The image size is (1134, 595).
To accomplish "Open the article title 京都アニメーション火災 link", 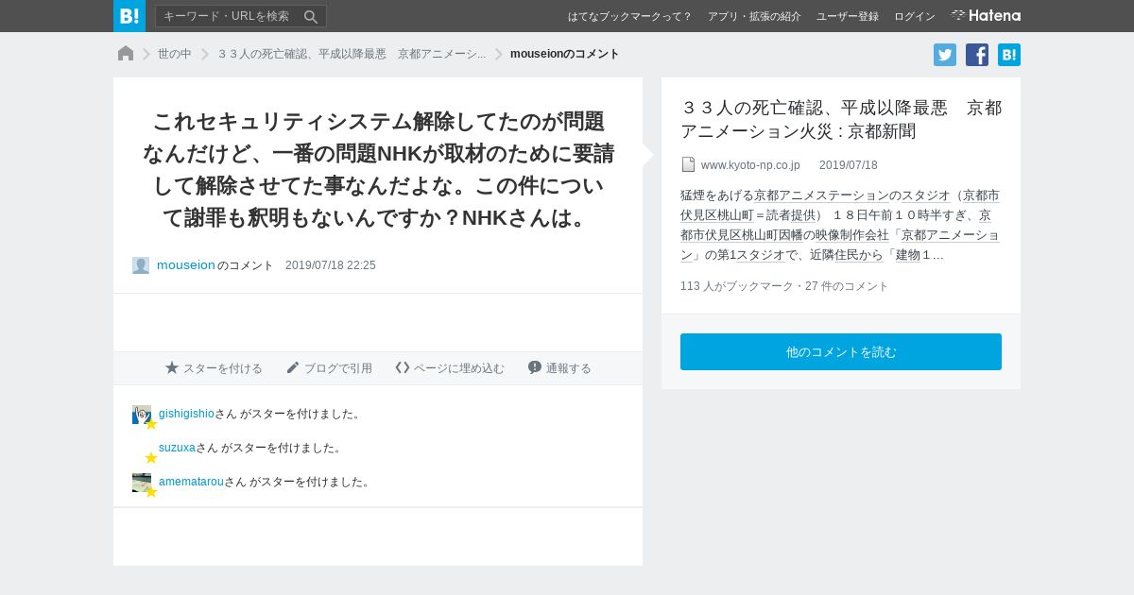I will (841, 119).
